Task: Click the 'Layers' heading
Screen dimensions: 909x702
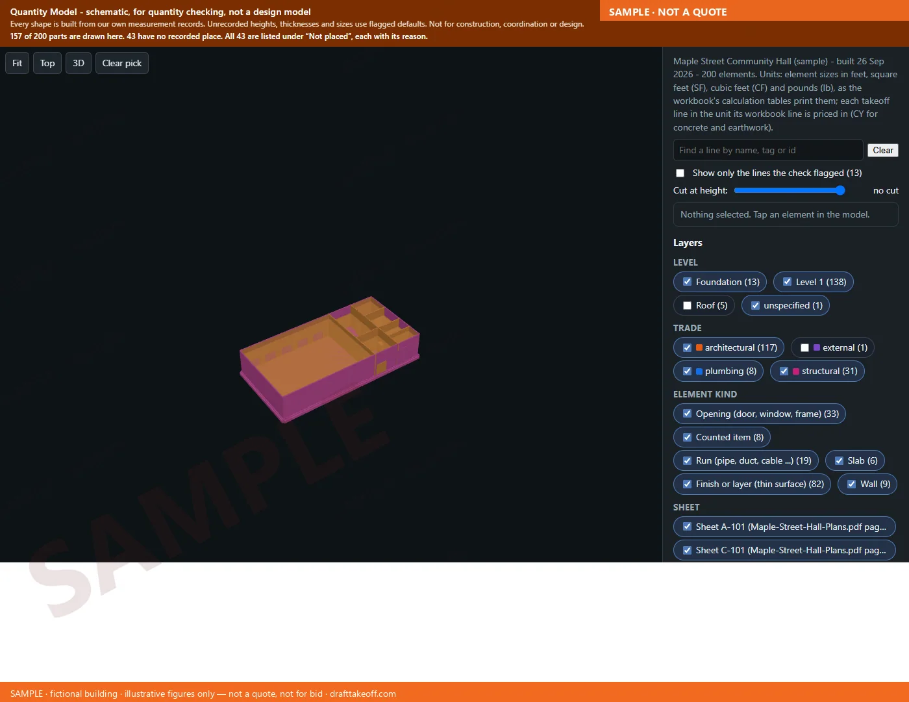Action: coord(688,243)
